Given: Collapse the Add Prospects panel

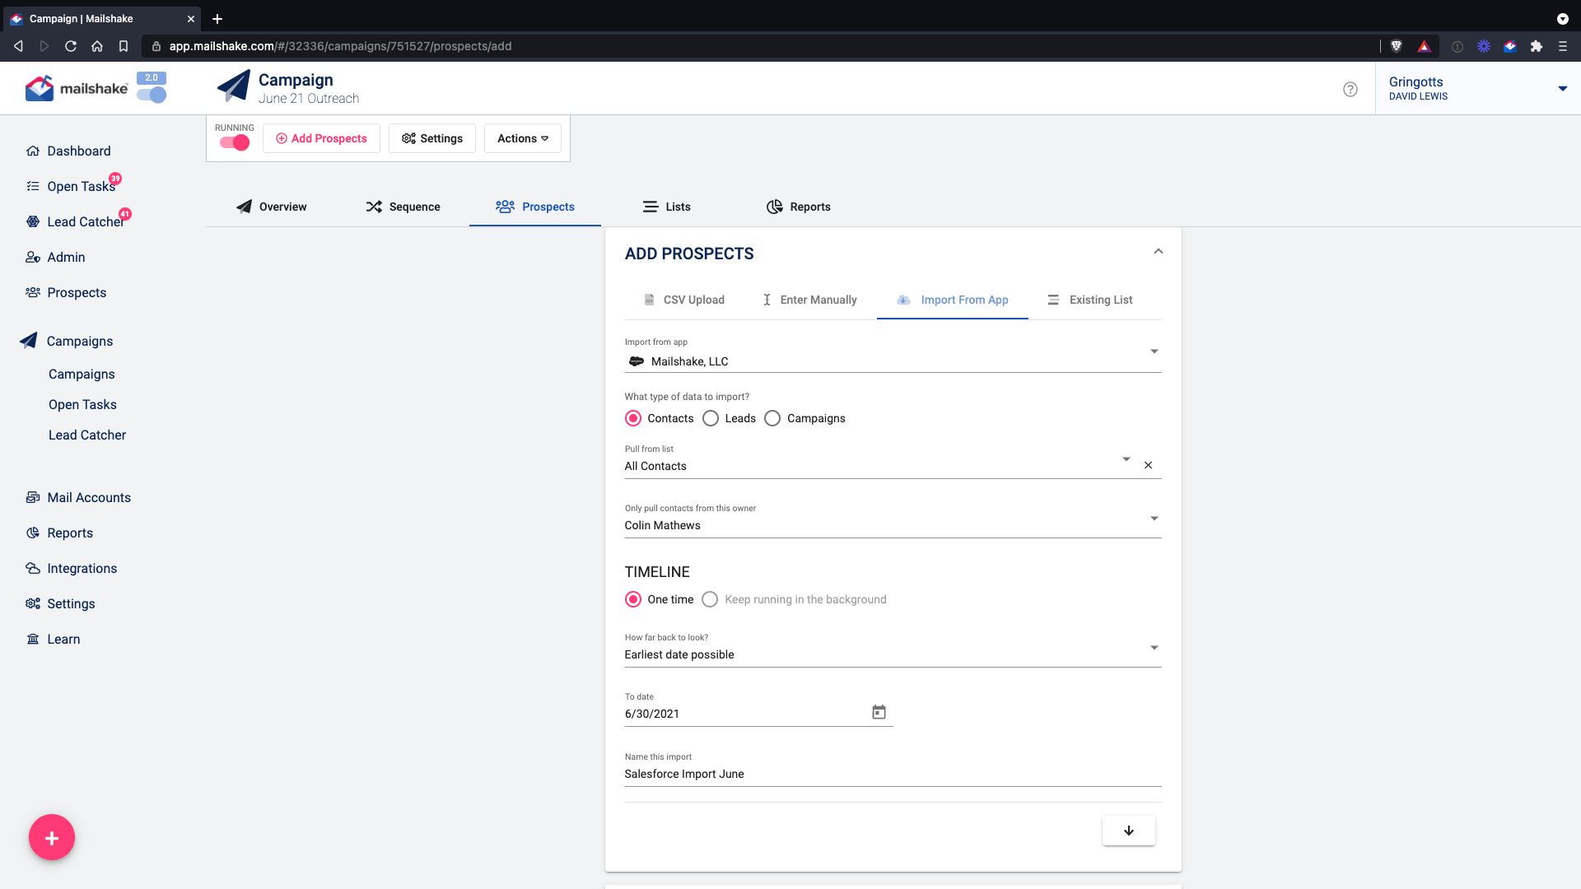Looking at the screenshot, I should 1159,251.
